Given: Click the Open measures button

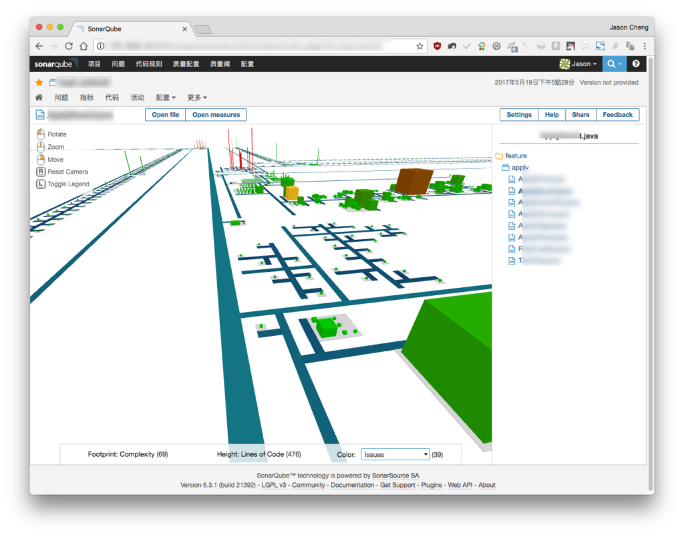Looking at the screenshot, I should (216, 115).
